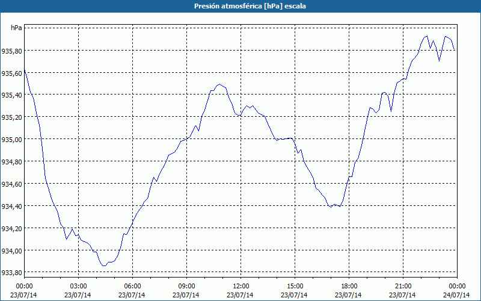Select the 933,80 pressure axis label
The width and height of the screenshot is (481, 301).
[11, 273]
